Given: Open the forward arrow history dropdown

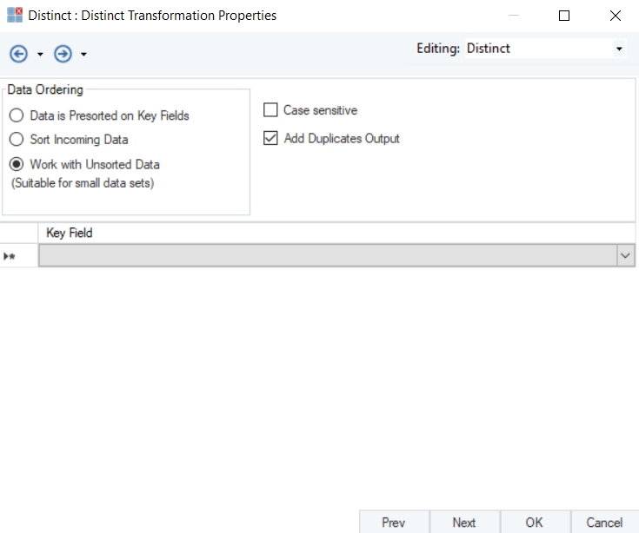Looking at the screenshot, I should click(x=83, y=55).
